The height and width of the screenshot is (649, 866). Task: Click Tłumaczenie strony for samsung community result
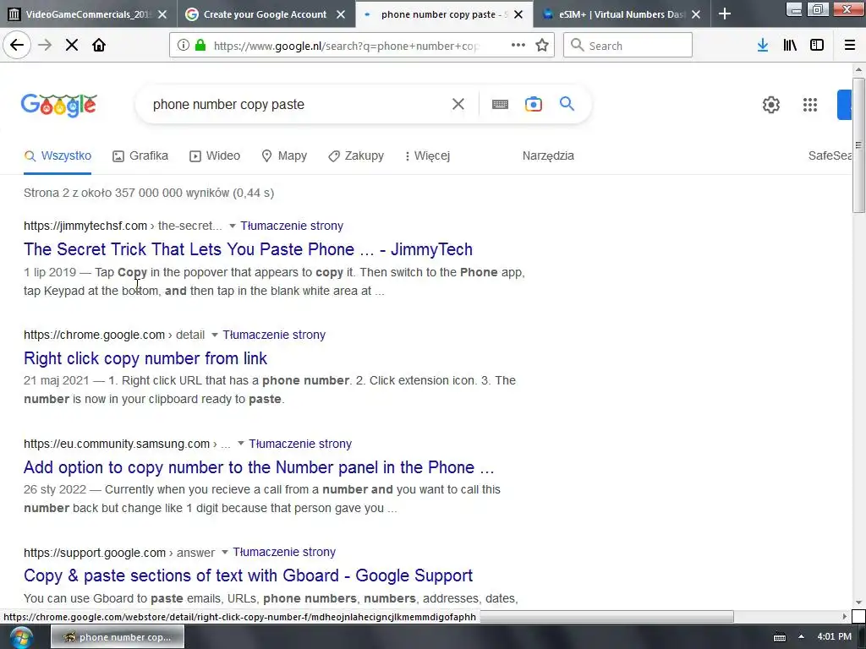coord(300,444)
